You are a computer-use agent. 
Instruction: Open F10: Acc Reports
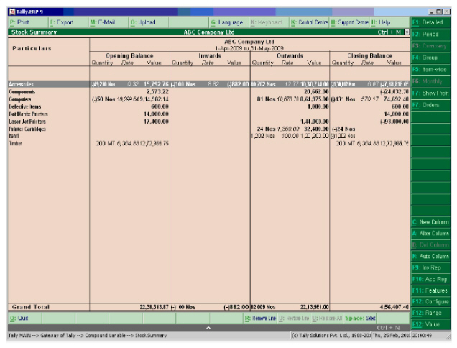coord(430,279)
